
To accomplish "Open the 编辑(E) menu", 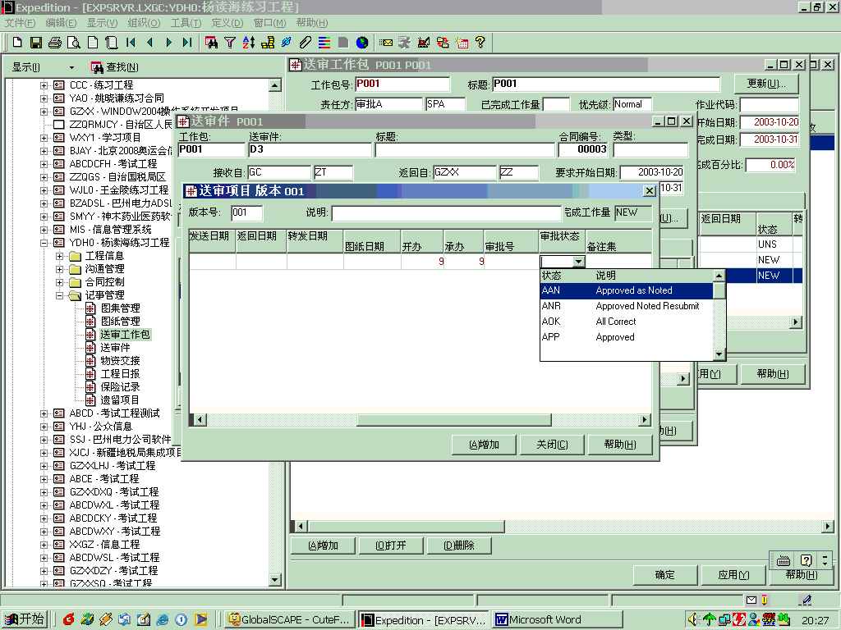I will [x=61, y=22].
